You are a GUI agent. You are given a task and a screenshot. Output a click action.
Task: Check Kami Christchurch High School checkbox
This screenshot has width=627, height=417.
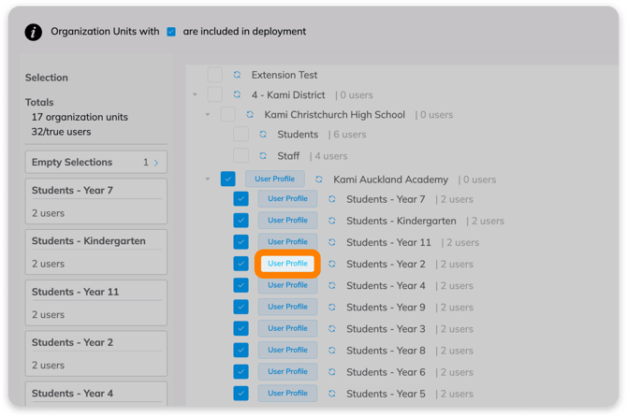click(228, 115)
